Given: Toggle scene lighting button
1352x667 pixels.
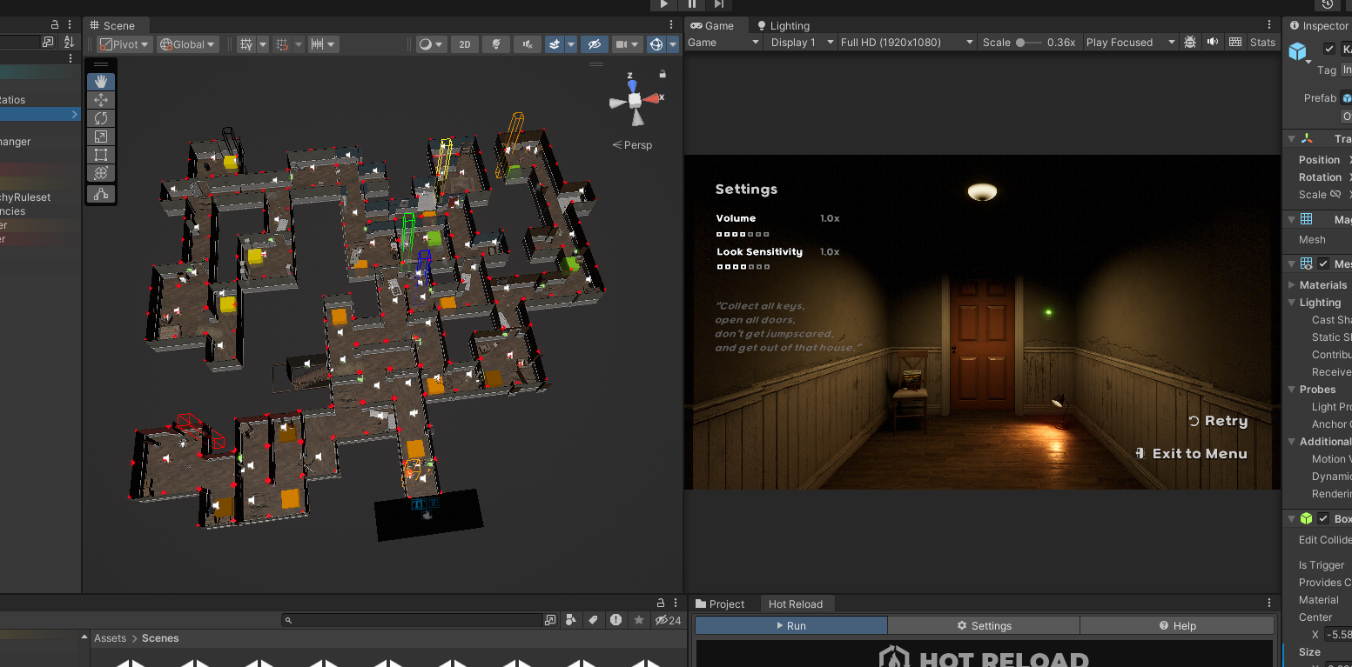Looking at the screenshot, I should pos(496,44).
